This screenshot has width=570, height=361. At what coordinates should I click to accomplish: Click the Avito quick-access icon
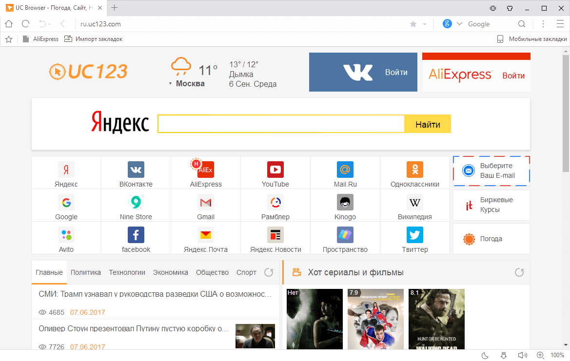(x=66, y=235)
